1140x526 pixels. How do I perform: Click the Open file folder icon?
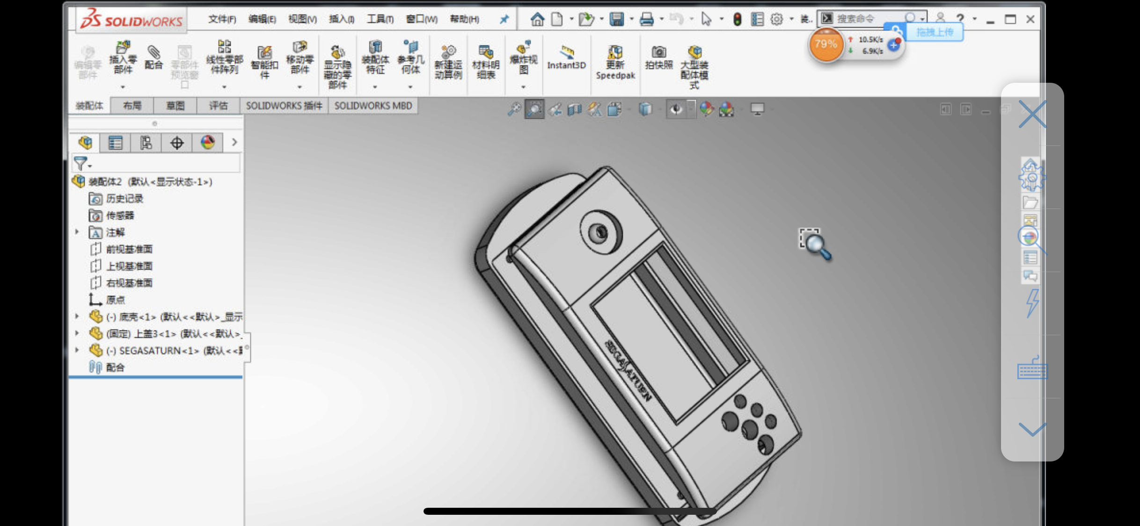pos(586,19)
